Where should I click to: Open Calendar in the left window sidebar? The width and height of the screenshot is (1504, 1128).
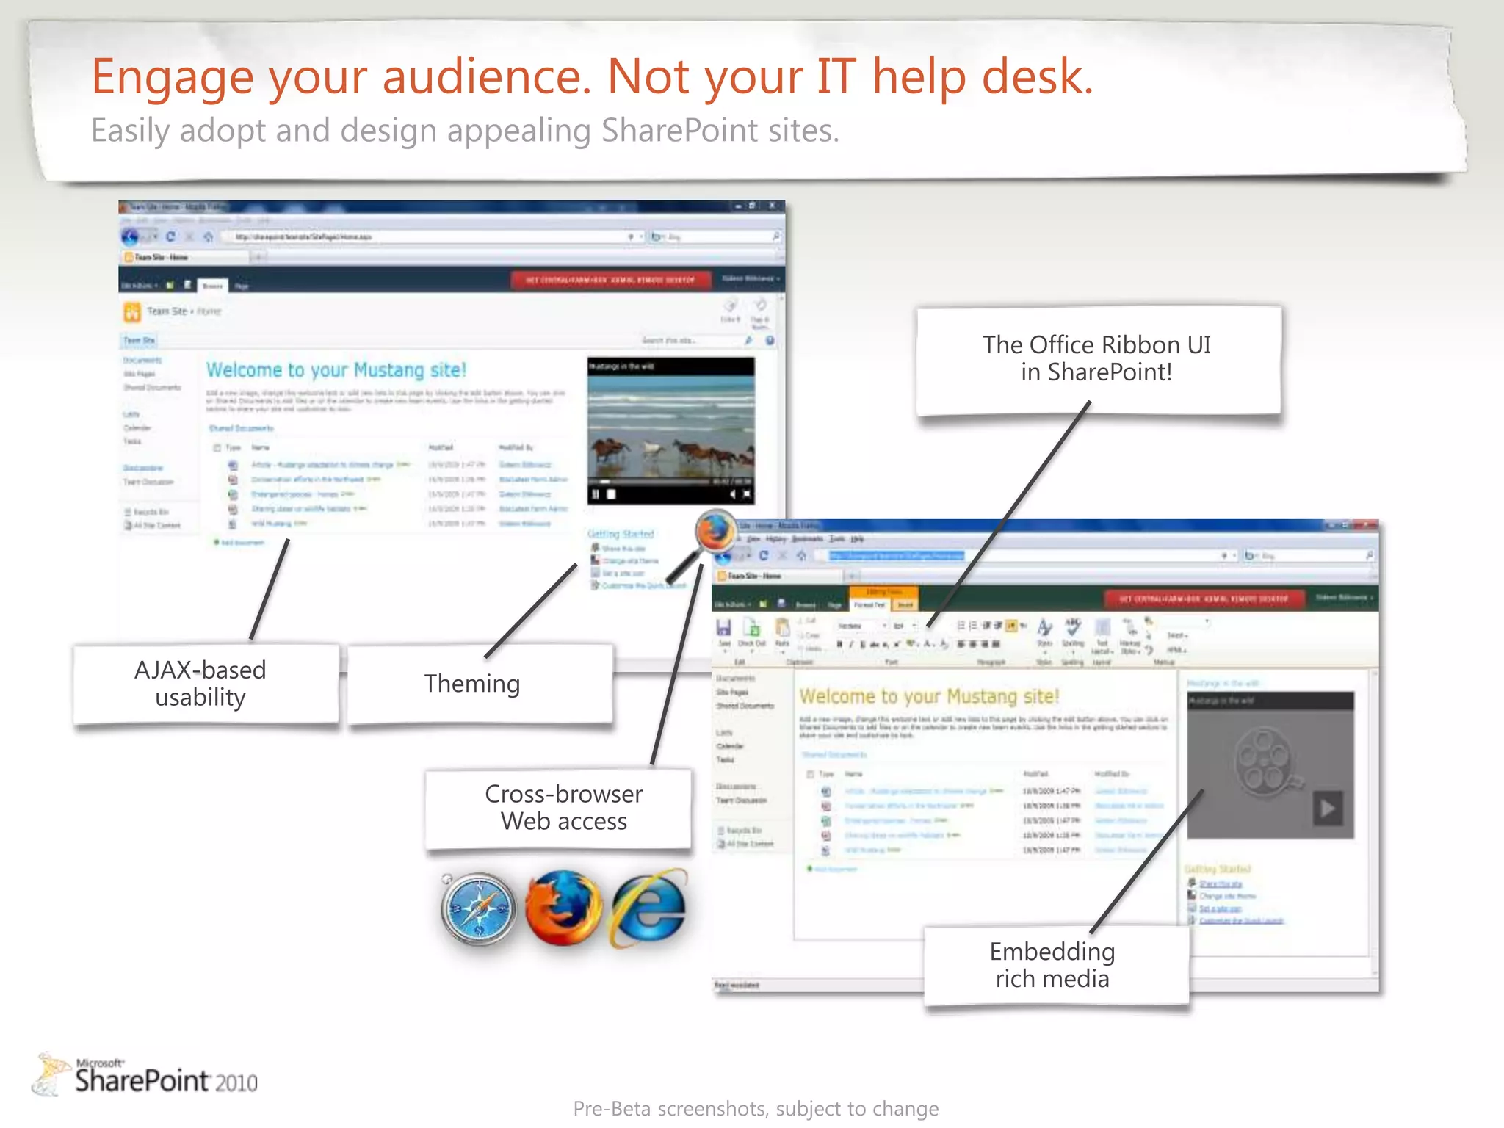pyautogui.click(x=137, y=427)
